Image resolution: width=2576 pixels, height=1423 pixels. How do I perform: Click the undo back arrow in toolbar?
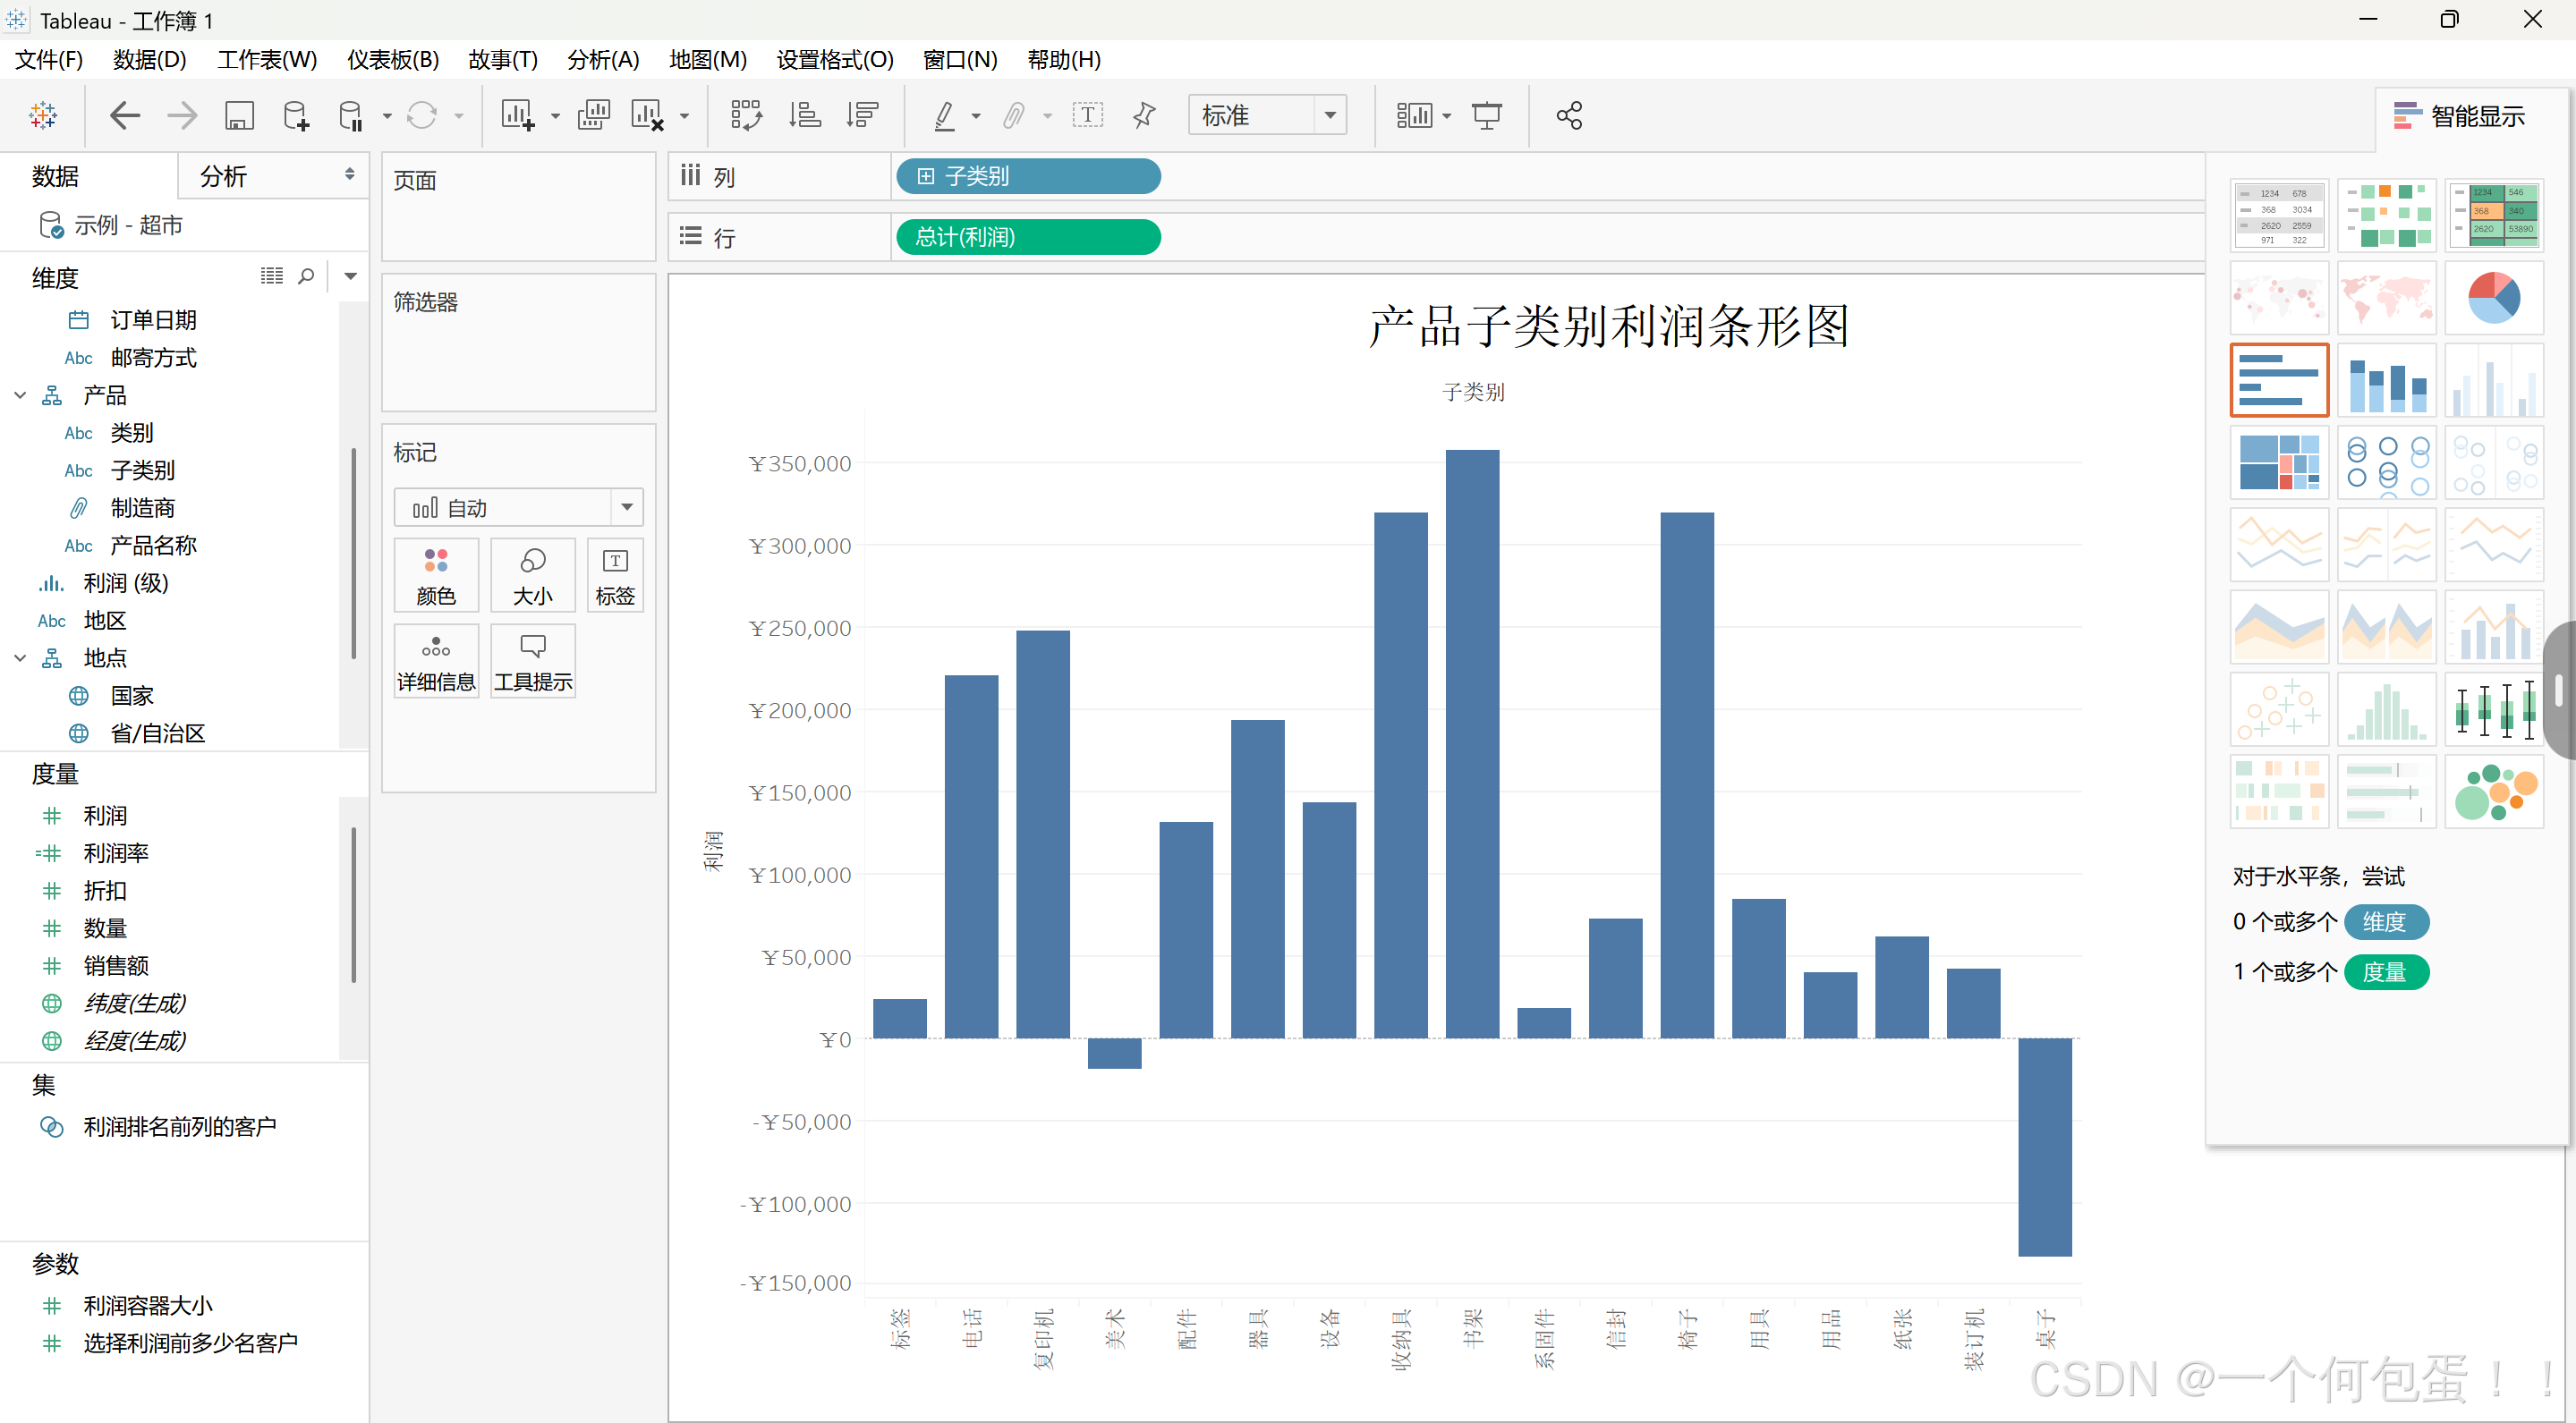[124, 116]
